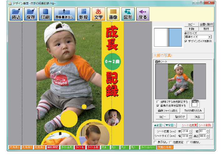Decrease the 縦 sheet position value
The image size is (222, 156).
208,132
